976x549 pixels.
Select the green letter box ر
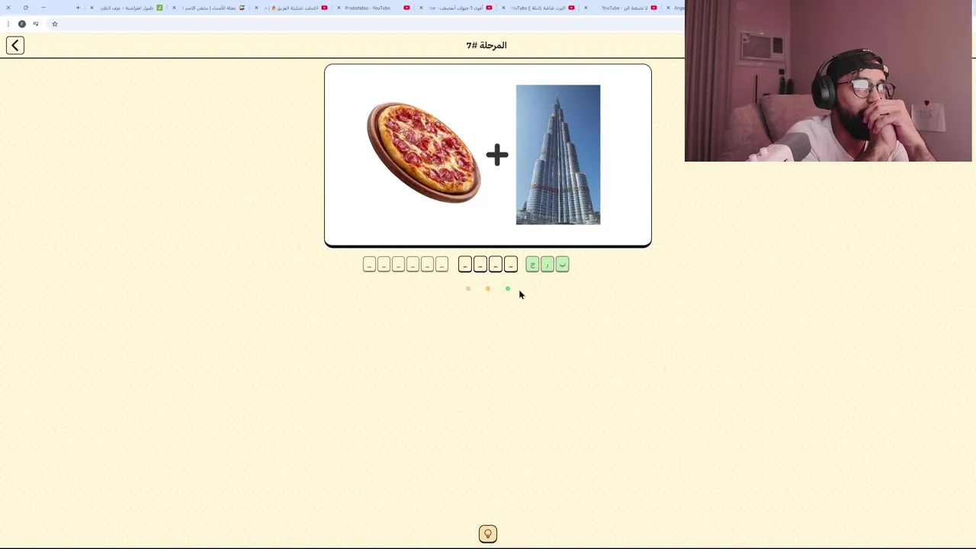(x=547, y=265)
